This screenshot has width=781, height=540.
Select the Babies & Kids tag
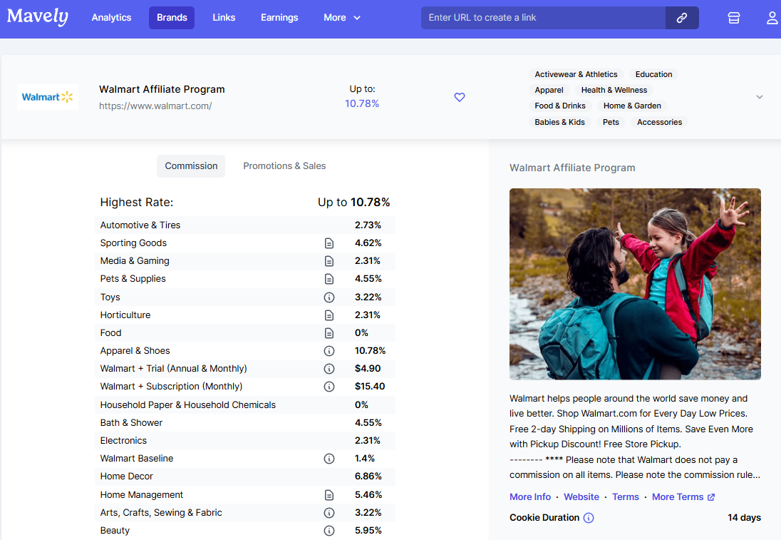(x=560, y=122)
